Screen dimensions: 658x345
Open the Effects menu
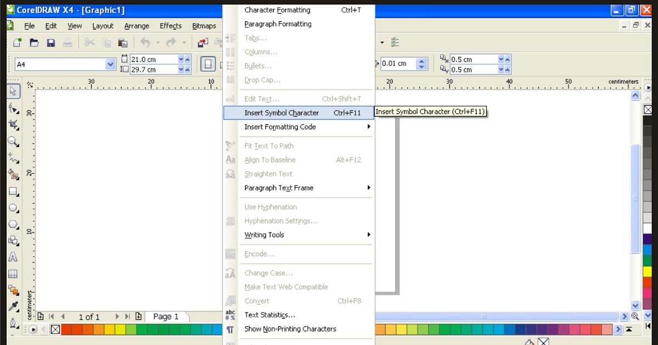click(171, 26)
